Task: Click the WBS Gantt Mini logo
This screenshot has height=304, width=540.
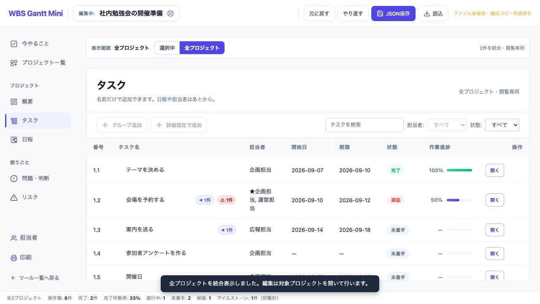Action: (36, 14)
